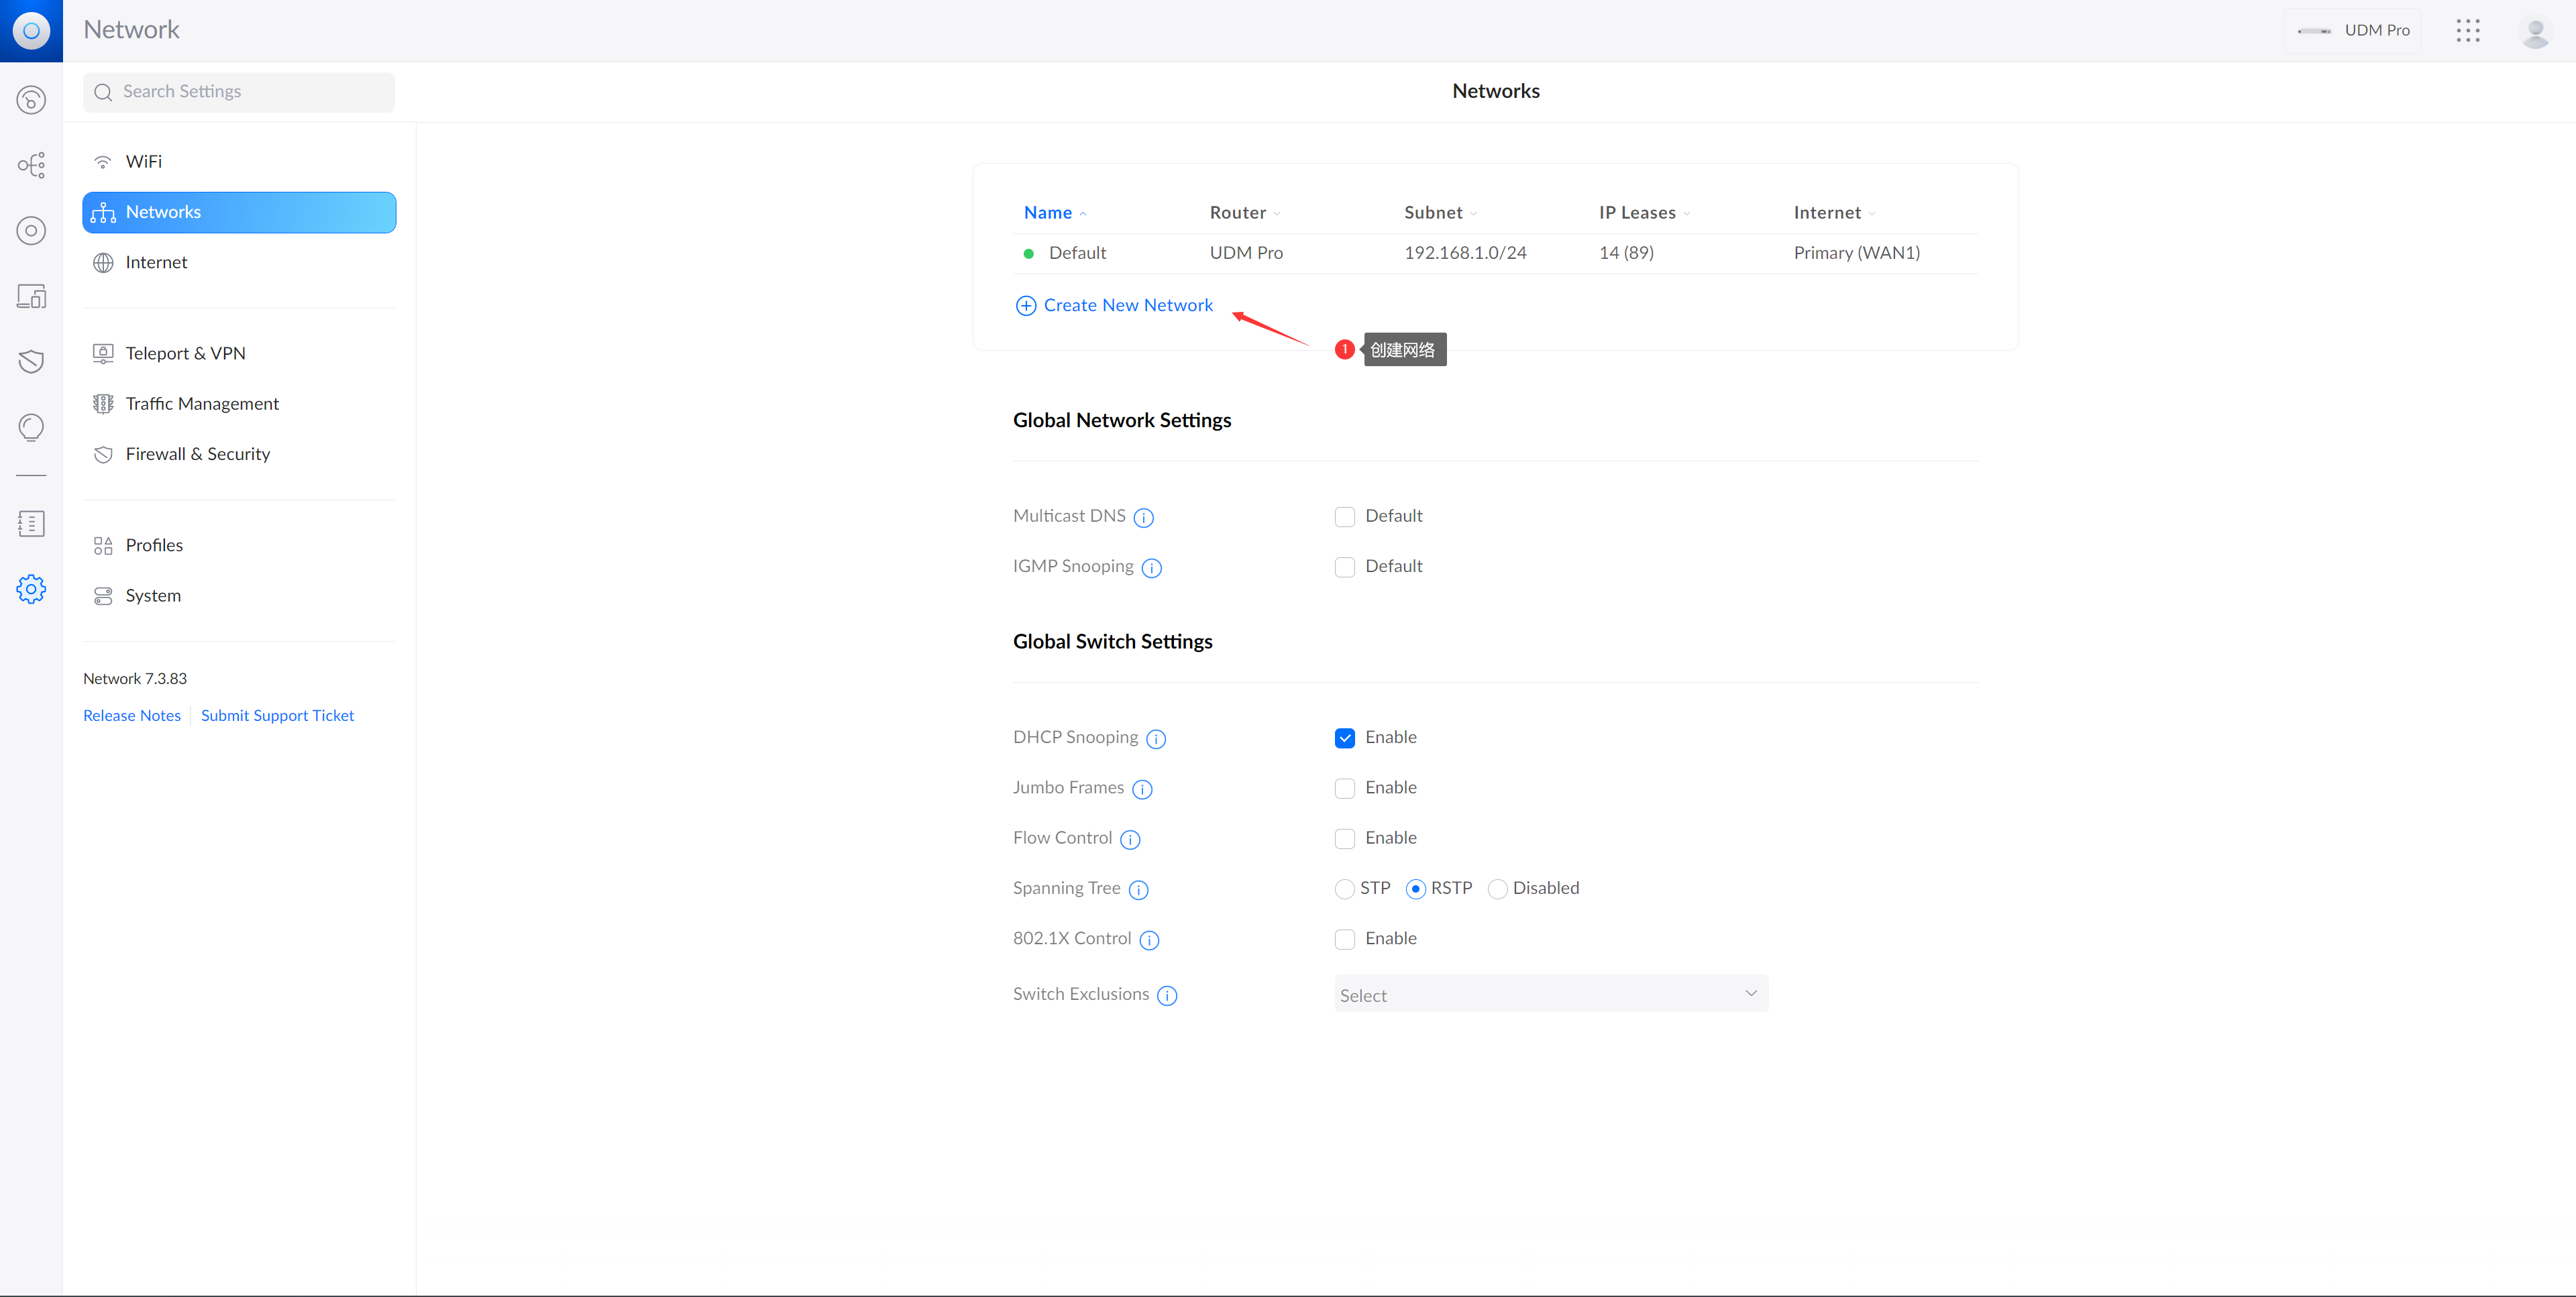Select RSTP spanning tree option
This screenshot has height=1297, width=2576.
click(x=1415, y=889)
